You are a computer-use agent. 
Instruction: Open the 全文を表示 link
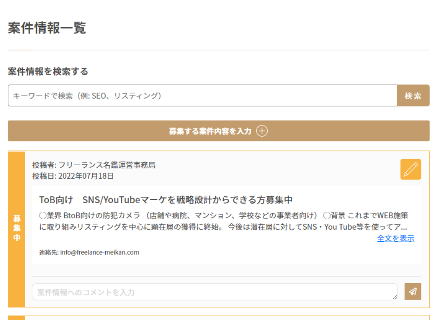[395, 238]
